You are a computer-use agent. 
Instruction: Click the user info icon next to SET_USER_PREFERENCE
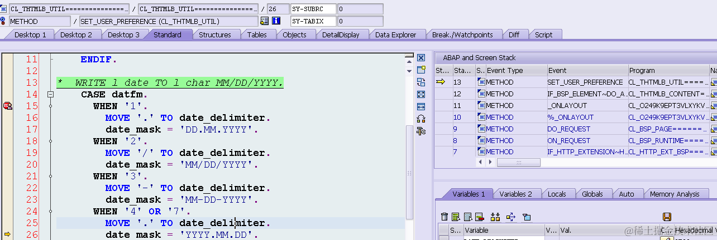(x=264, y=21)
